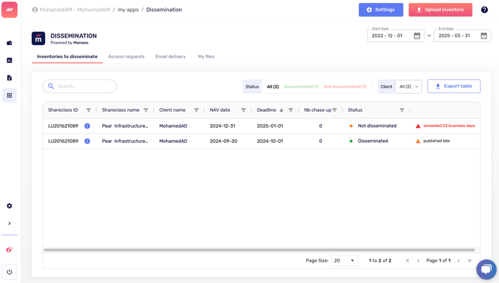The height and width of the screenshot is (283, 499).
Task: Open the Shareclass name column filter
Action: pos(146,110)
